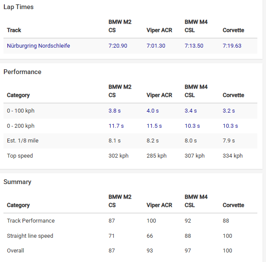Image resolution: width=266 pixels, height=262 pixels.
Task: Click the Corvette 0-200 kph time link
Action: [230, 126]
